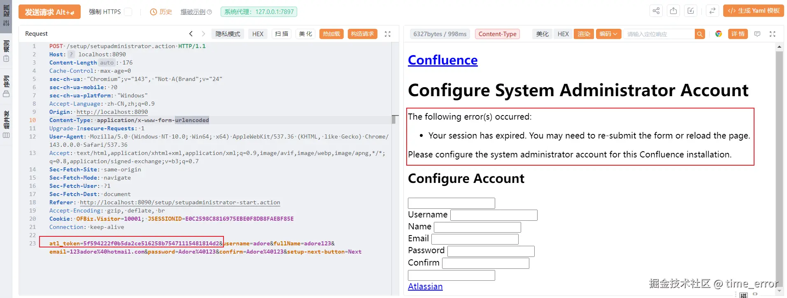Go to next request with right chevron
Viewport: 787px width, 298px height.
coord(203,34)
